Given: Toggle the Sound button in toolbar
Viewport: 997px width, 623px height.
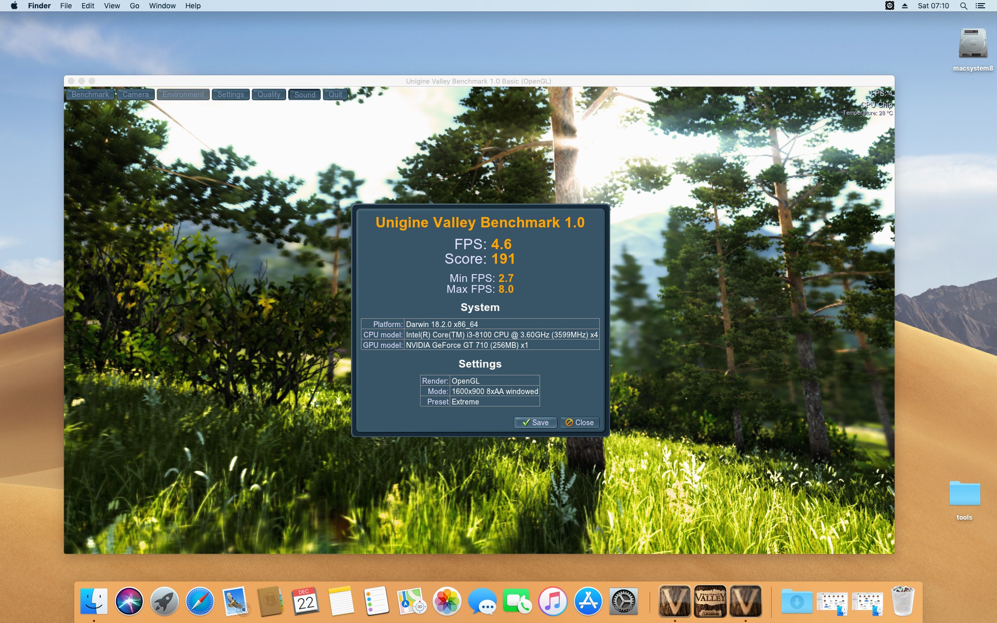Looking at the screenshot, I should [305, 94].
